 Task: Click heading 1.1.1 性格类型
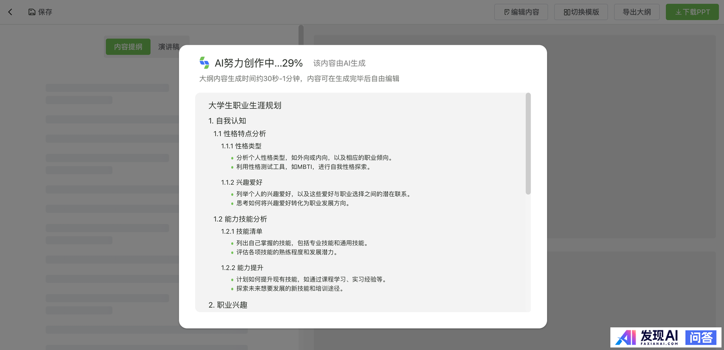(x=241, y=146)
